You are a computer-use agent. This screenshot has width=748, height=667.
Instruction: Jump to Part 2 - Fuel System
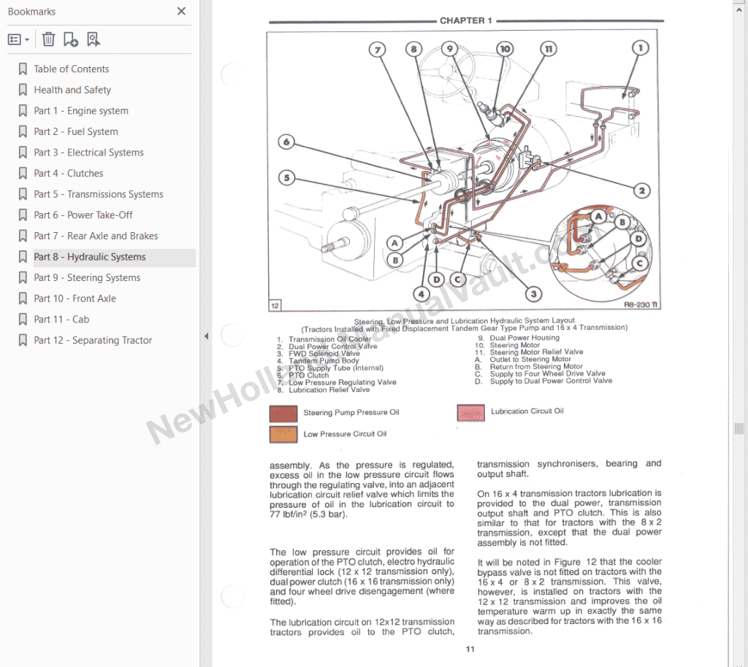[76, 131]
